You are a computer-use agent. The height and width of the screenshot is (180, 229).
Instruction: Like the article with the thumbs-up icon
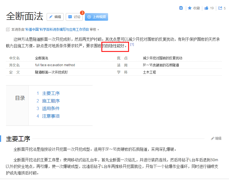tap(207, 8)
